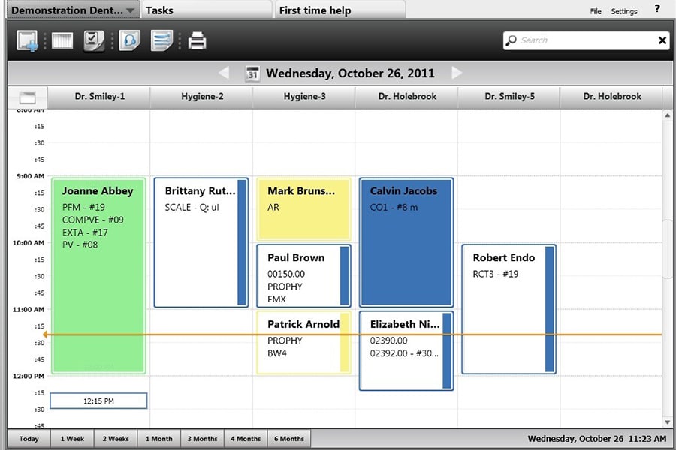The height and width of the screenshot is (450, 676).
Task: Click the Today button
Action: 29,439
